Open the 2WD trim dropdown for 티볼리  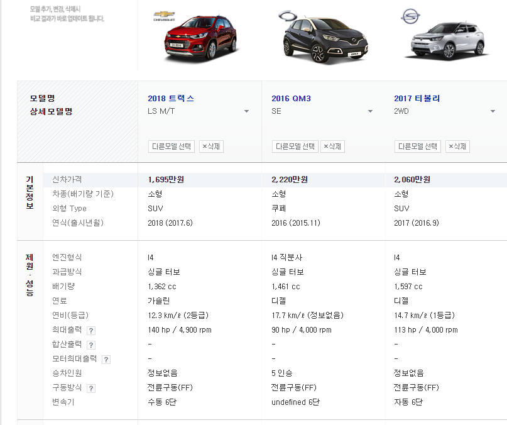coord(493,112)
